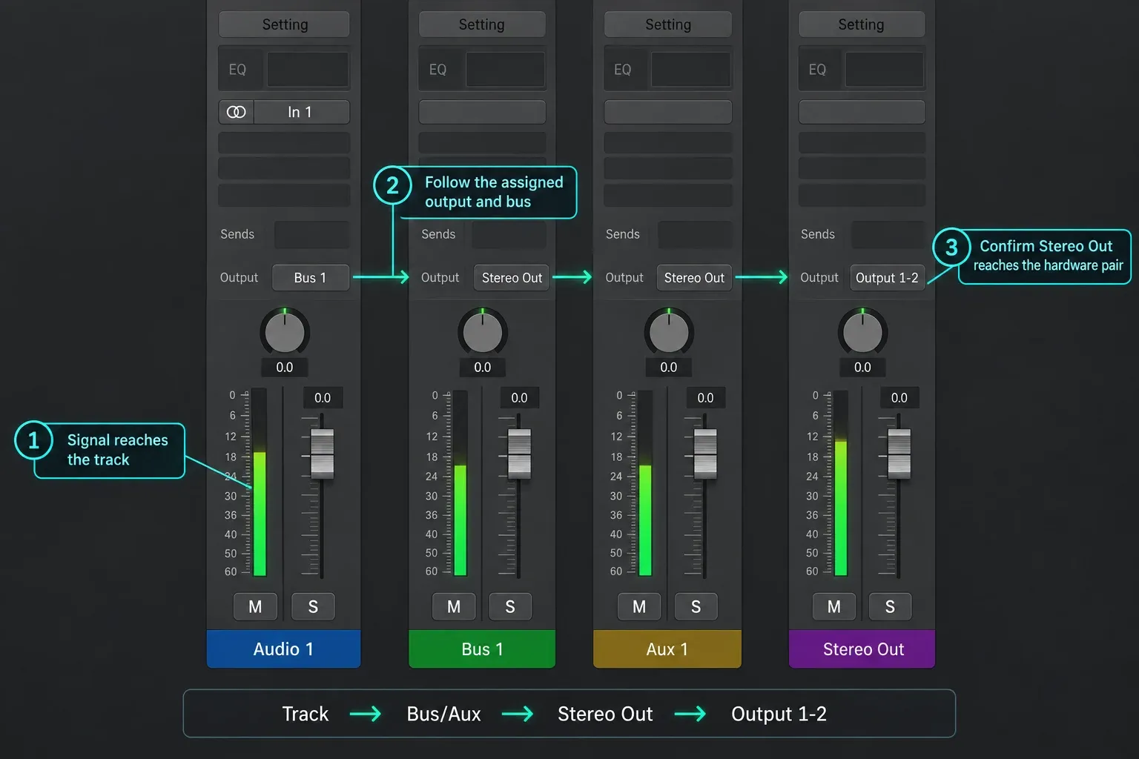Viewport: 1139px width, 759px height.
Task: Click the Setting button on Stereo Out strip
Action: pyautogui.click(x=862, y=24)
